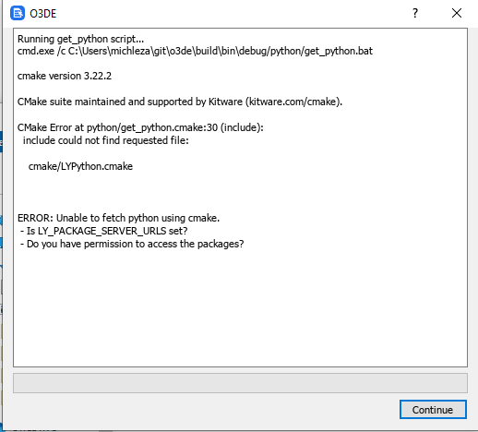
Task: Click the O3DE title text
Action: [x=43, y=14]
